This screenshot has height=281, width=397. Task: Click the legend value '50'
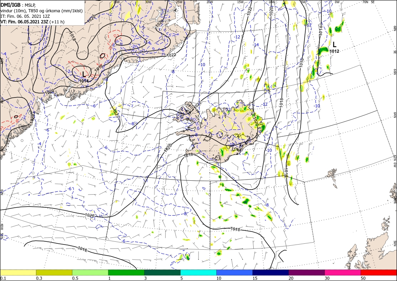tap(363, 278)
